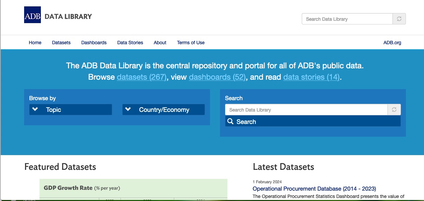Visit the ADB.org link
The image size is (424, 201).
point(392,43)
